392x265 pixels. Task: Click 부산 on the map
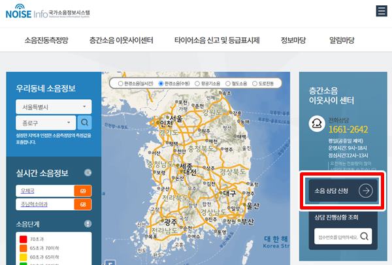(246, 221)
